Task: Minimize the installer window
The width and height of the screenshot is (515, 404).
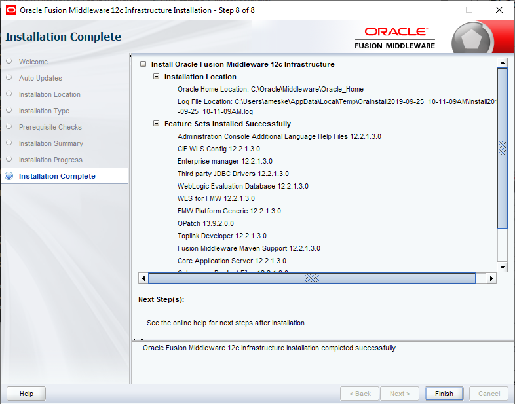Action: tap(440, 10)
